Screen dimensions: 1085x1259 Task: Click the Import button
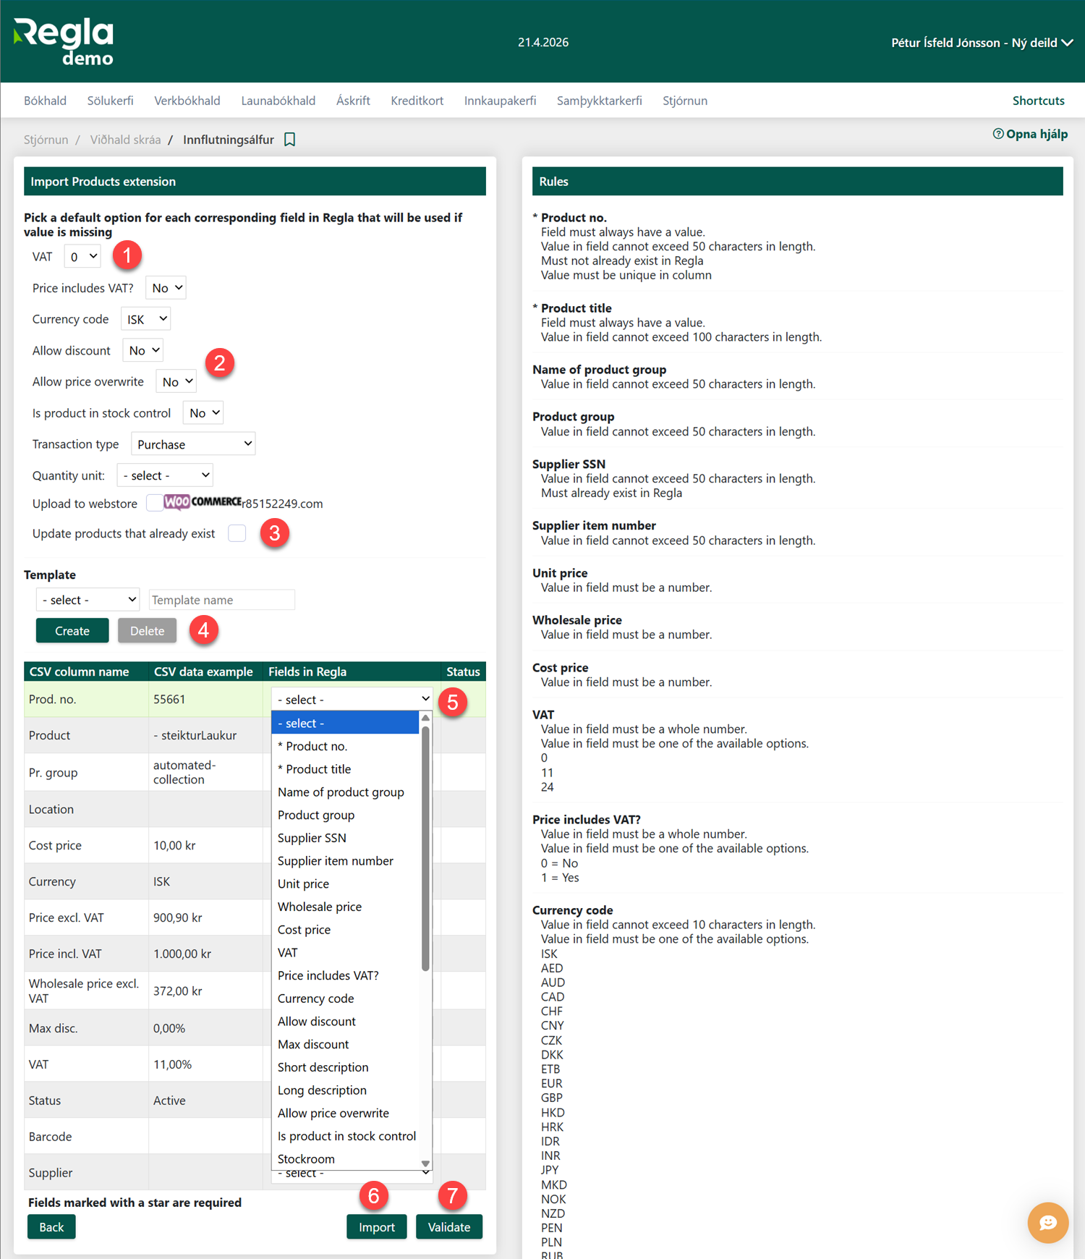[376, 1227]
